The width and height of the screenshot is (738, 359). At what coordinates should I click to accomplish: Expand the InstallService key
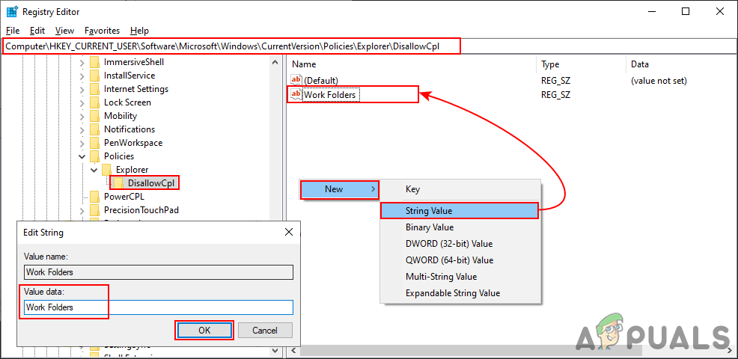[82, 76]
